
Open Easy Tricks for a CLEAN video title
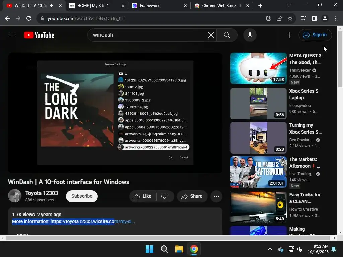(305, 198)
